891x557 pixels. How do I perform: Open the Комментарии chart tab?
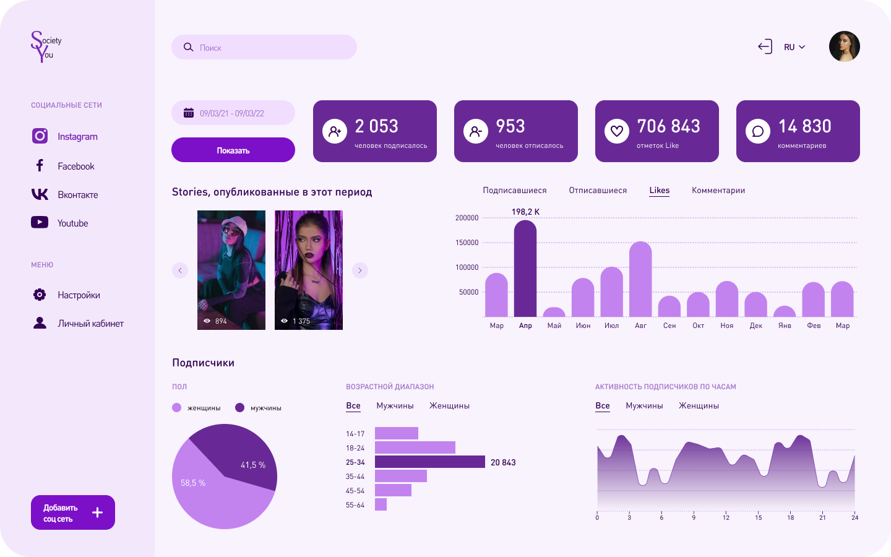[x=717, y=190]
